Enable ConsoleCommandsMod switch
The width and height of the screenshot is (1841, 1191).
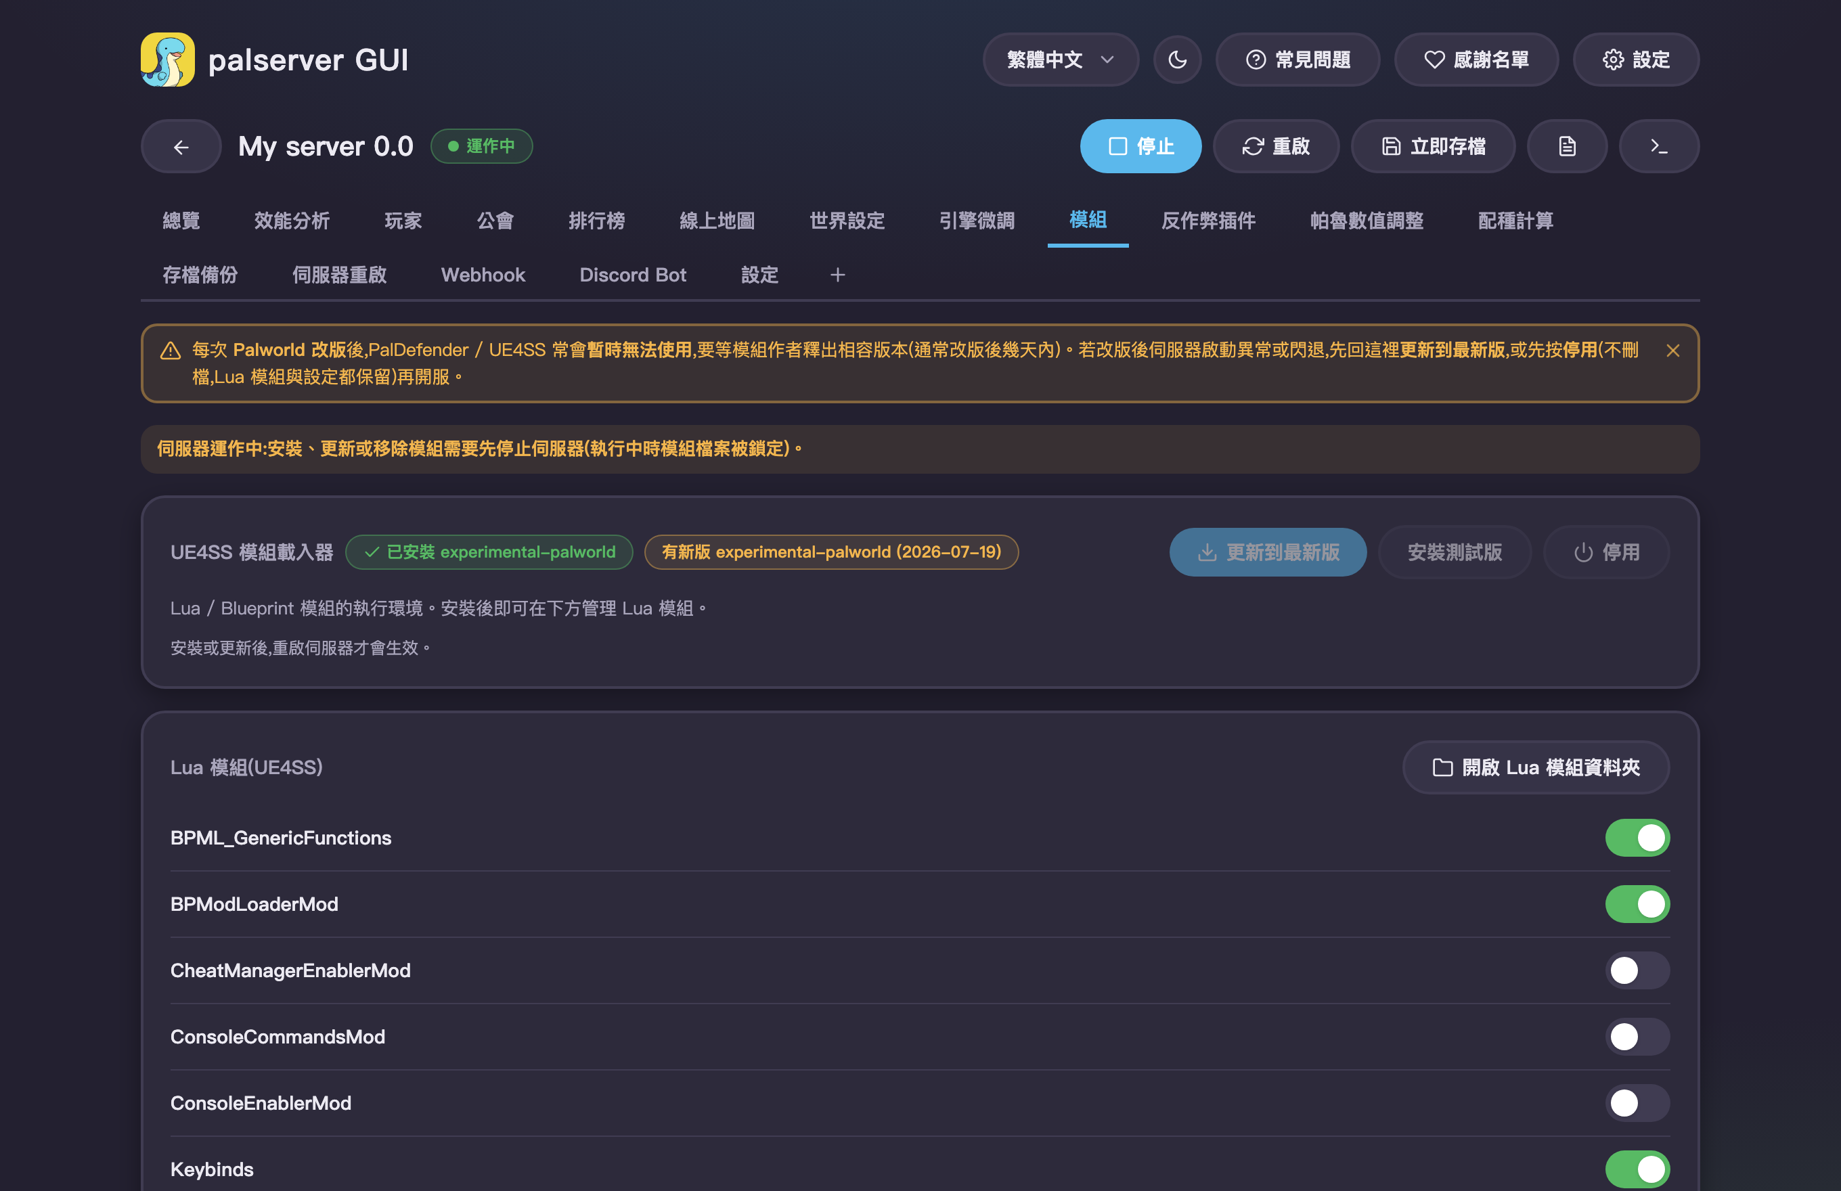tap(1637, 1036)
